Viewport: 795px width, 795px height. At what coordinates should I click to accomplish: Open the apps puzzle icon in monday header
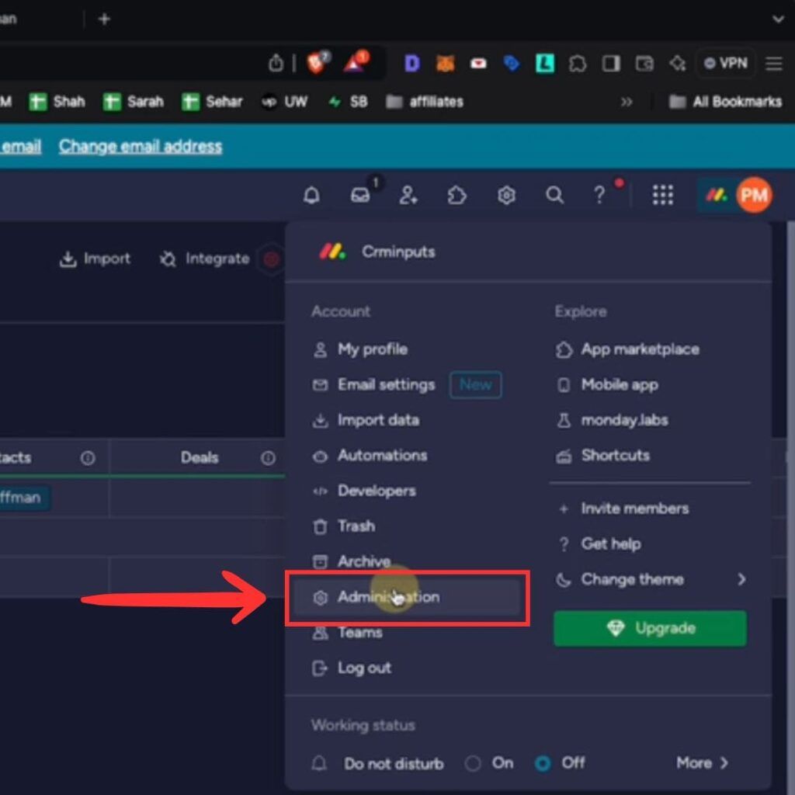[x=457, y=195]
